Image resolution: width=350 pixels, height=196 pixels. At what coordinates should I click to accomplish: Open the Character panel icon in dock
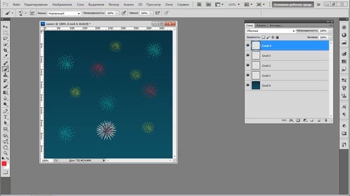click(x=344, y=107)
